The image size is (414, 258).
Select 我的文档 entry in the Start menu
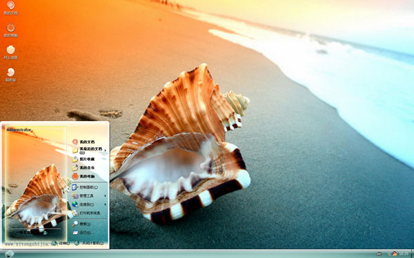[x=83, y=142]
